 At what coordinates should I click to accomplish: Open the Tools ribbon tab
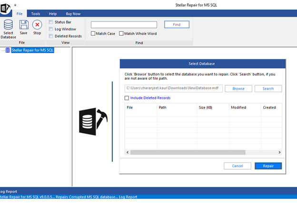(36, 14)
